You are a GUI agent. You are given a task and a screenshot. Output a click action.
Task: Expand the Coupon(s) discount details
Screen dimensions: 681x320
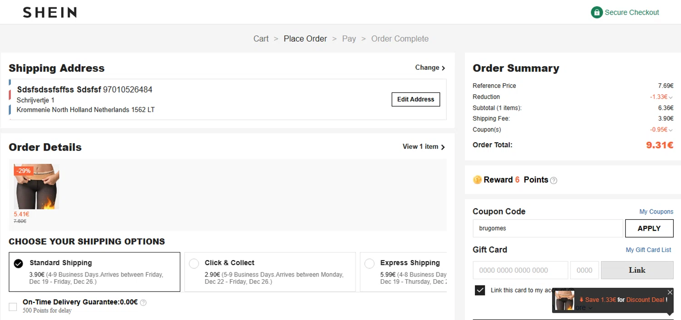click(671, 130)
